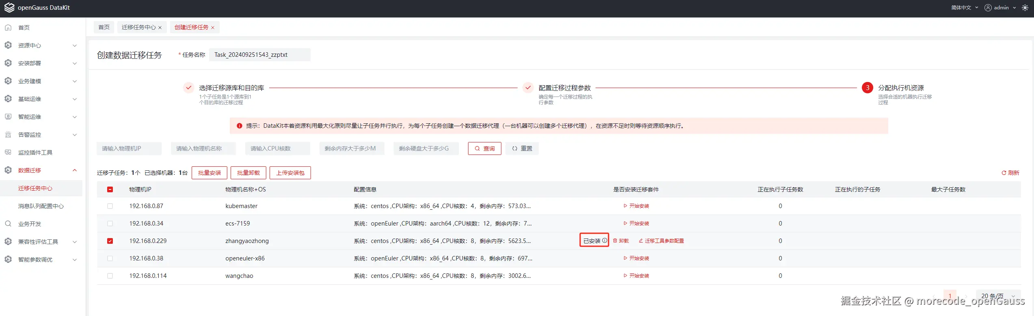Click step 1 checkmark 选择迁移源库和目的库
This screenshot has width=1034, height=316.
coord(189,88)
